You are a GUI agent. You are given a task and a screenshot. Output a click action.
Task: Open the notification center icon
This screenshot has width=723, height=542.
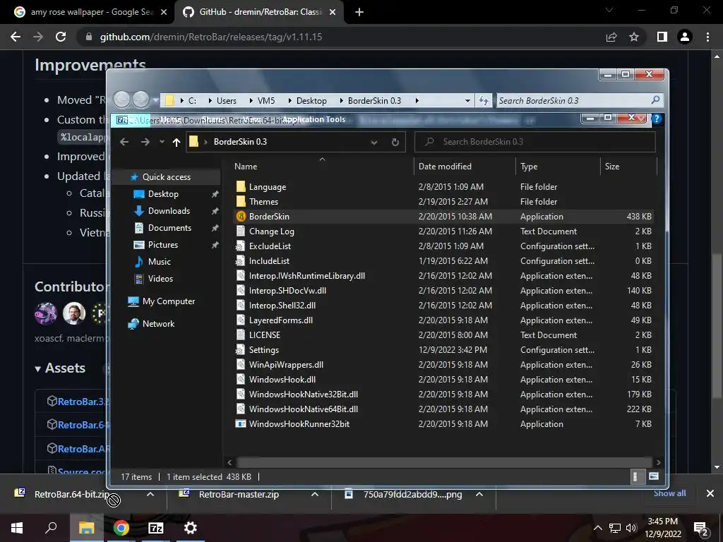pyautogui.click(x=700, y=529)
